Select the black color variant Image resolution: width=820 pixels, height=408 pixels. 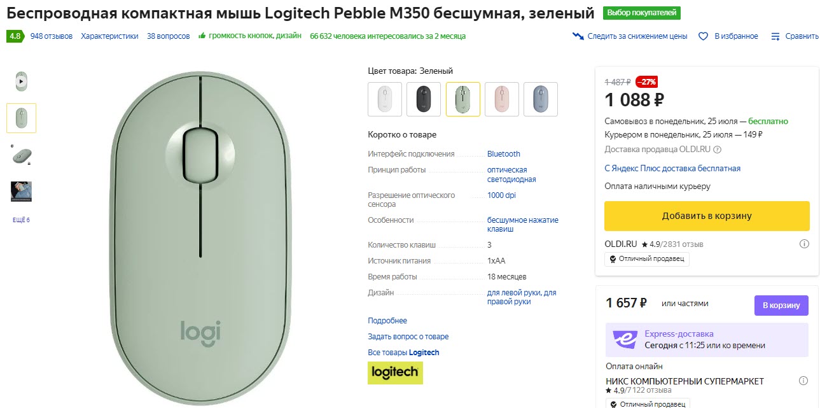424,99
